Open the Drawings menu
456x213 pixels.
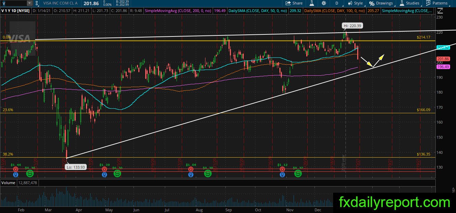(x=381, y=3)
